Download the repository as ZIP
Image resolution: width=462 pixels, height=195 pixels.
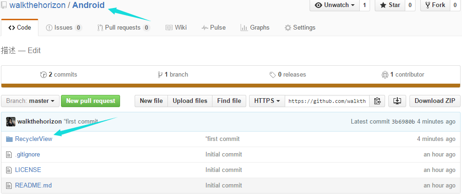click(x=435, y=101)
